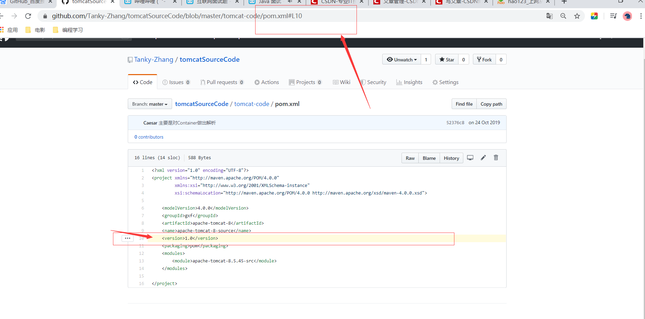
Task: Click the apache-tomcat-8.5.45-src module line
Action: click(x=224, y=261)
